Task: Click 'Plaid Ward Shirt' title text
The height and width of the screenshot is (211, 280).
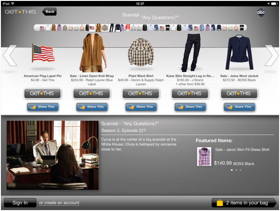Action: [141, 76]
